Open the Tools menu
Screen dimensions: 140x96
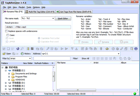coord(29,7)
